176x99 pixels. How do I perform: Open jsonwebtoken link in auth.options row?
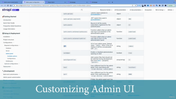pos(96,15)
